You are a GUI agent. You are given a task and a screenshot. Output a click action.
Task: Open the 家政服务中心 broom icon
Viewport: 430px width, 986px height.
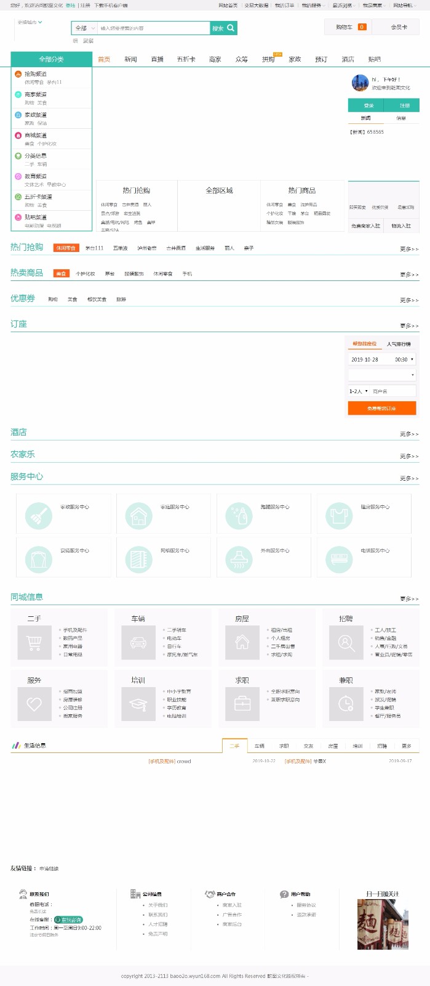pos(39,515)
